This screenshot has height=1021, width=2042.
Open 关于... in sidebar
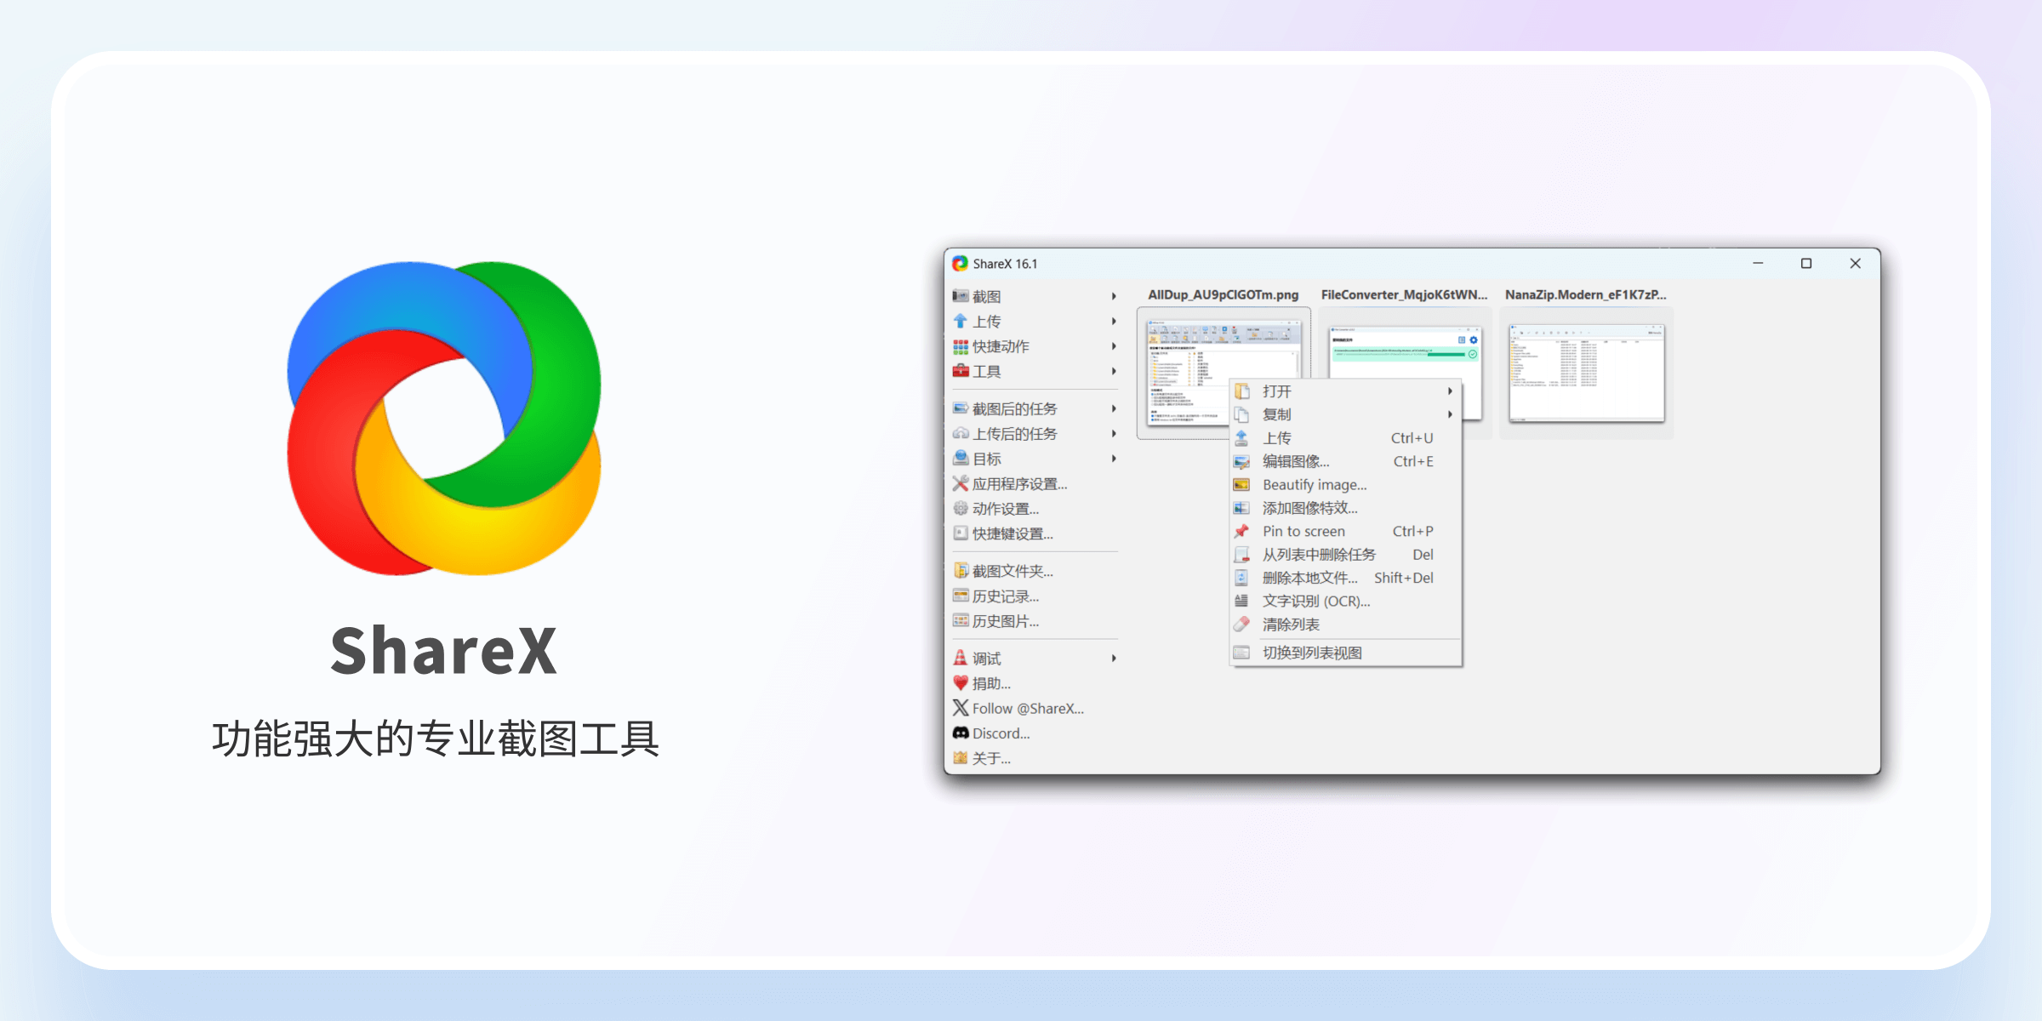click(1035, 758)
